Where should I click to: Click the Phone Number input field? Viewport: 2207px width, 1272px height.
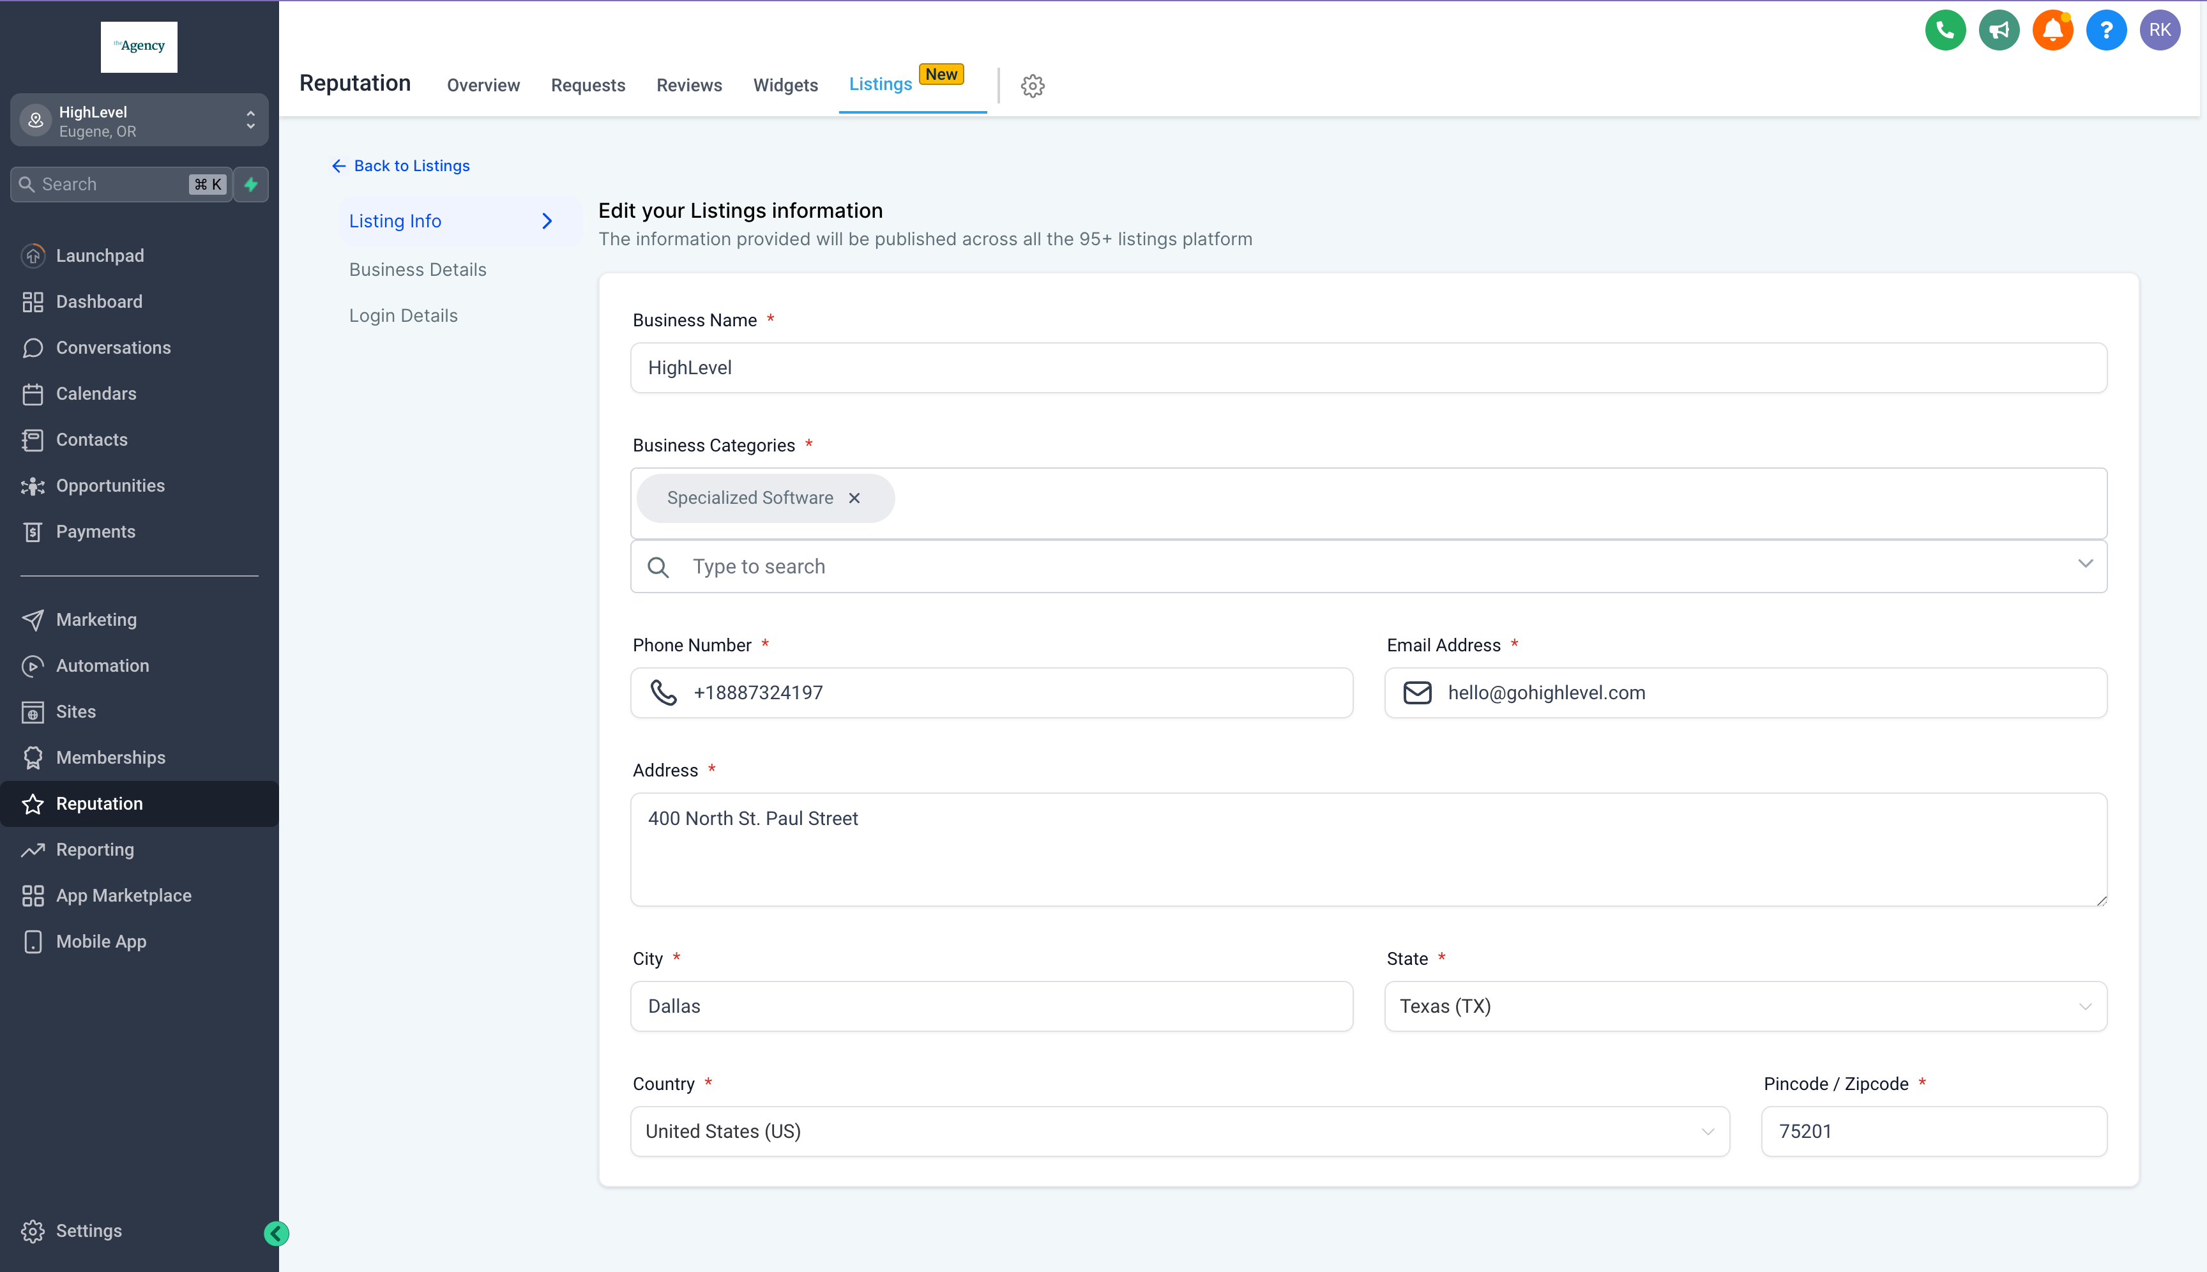(x=992, y=693)
